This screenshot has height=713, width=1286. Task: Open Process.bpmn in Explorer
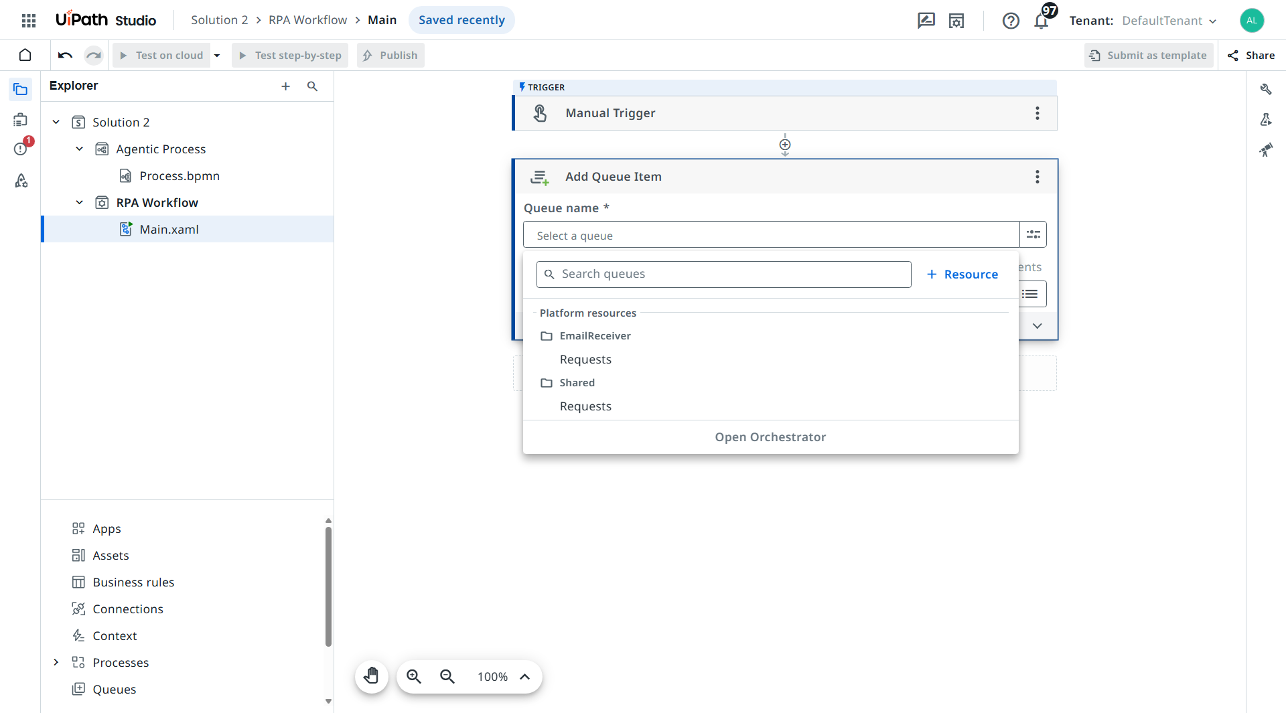point(180,175)
